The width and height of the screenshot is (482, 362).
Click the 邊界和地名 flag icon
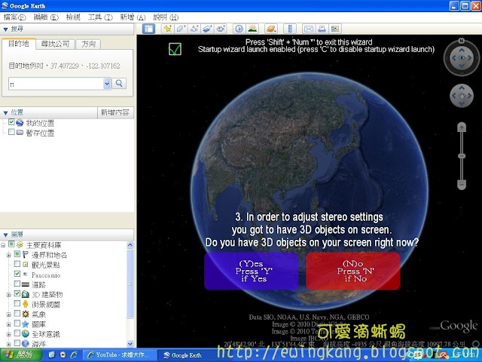(x=26, y=255)
